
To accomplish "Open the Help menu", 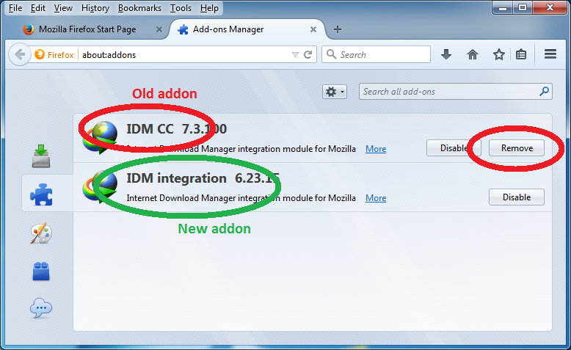I will click(x=209, y=8).
